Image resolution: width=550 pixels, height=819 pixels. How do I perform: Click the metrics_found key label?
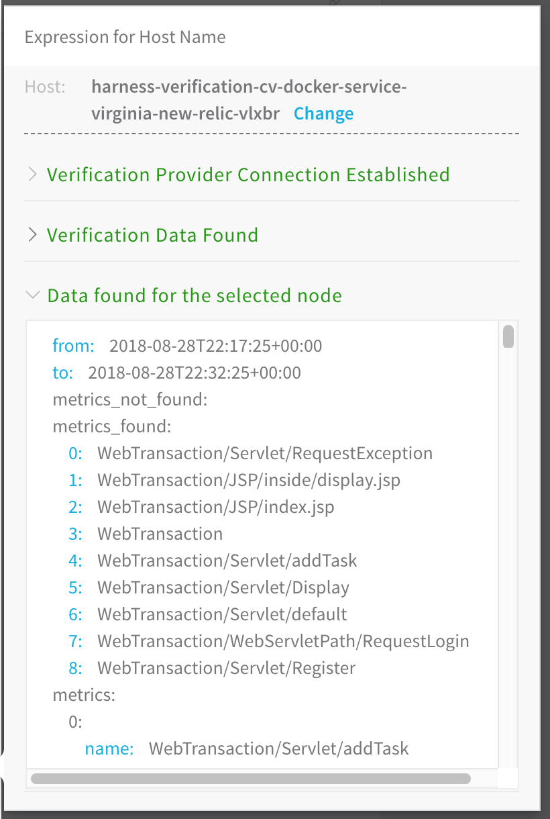pos(112,426)
